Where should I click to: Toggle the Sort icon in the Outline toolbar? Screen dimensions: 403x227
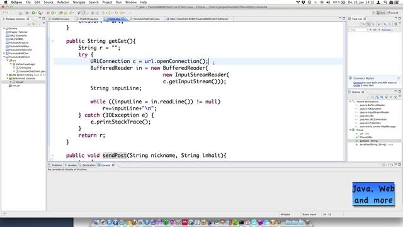377,97
